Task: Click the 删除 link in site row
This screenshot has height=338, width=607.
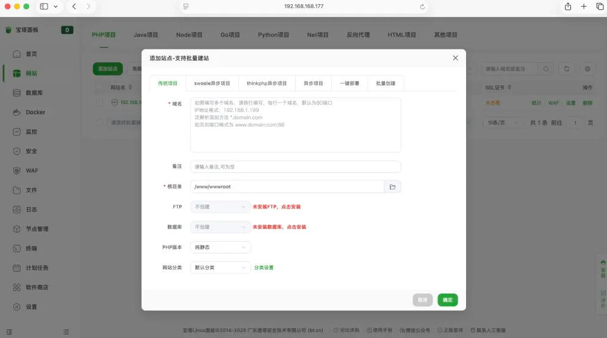Action: point(587,103)
